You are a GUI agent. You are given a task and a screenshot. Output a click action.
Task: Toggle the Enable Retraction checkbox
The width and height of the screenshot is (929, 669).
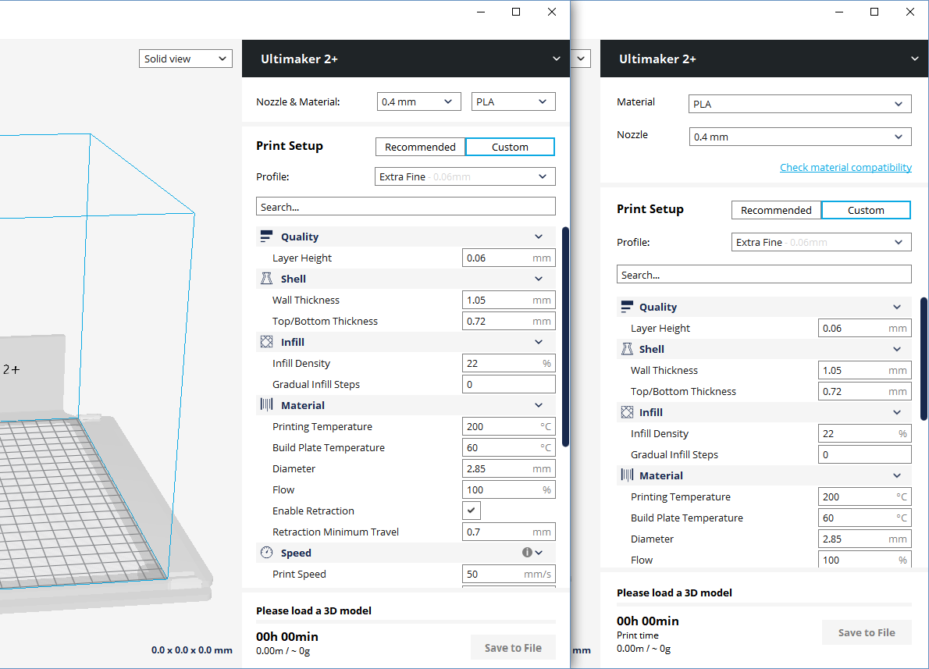pyautogui.click(x=471, y=511)
